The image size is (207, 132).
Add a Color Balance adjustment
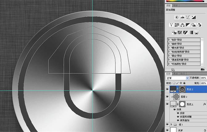[x=182, y=25]
